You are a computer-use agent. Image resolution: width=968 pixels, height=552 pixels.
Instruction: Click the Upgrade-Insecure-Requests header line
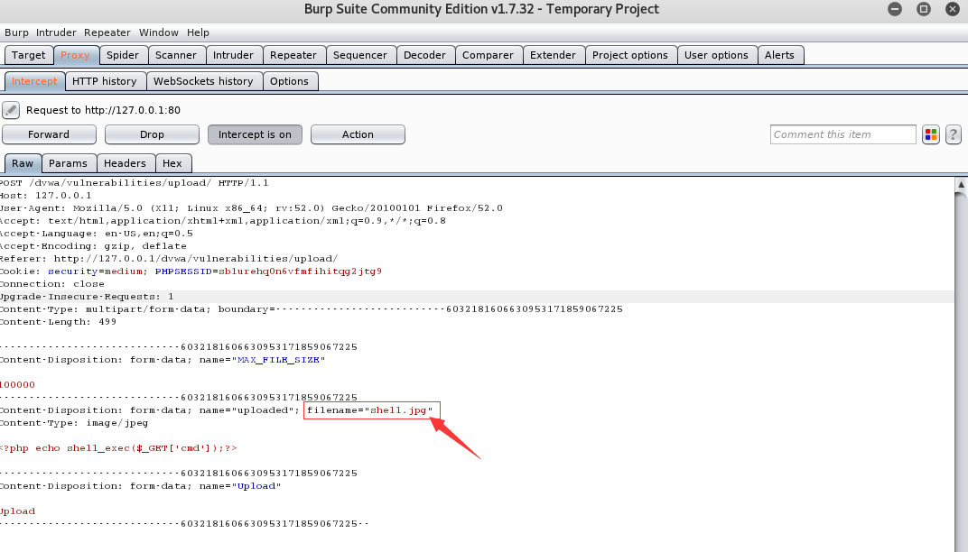(87, 297)
